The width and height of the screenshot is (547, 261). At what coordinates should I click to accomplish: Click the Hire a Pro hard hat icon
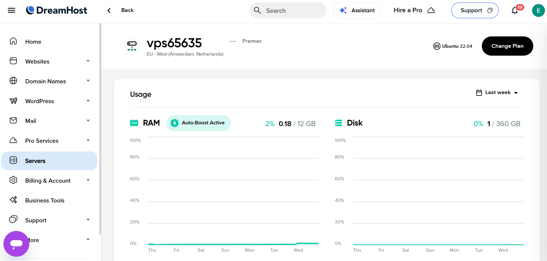point(431,10)
